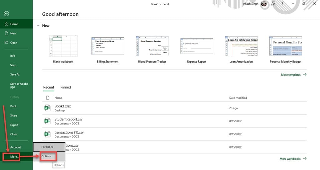320x170 pixels.
Task: Open Book1.xlsx from recent list
Action: (x=174, y=108)
